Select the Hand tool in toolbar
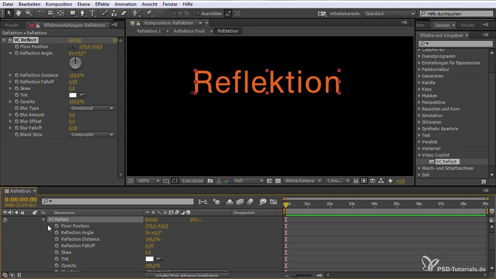 coord(19,13)
